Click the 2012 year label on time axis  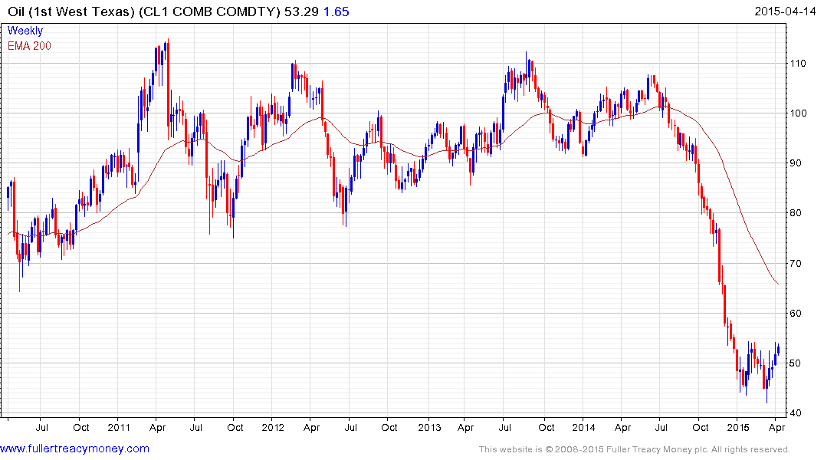pos(274,427)
